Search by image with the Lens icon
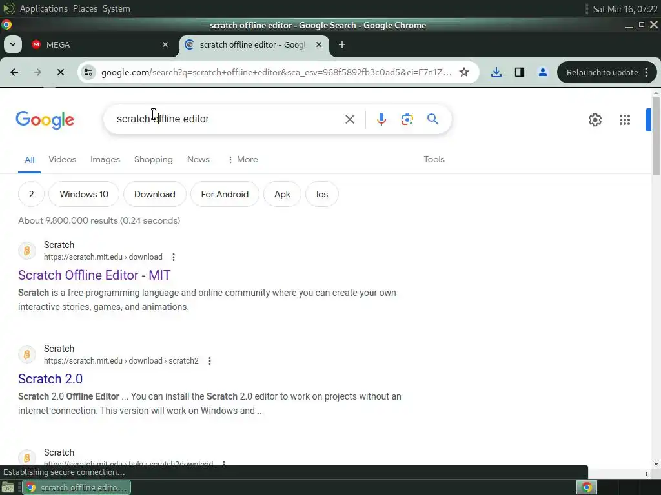 (x=407, y=119)
